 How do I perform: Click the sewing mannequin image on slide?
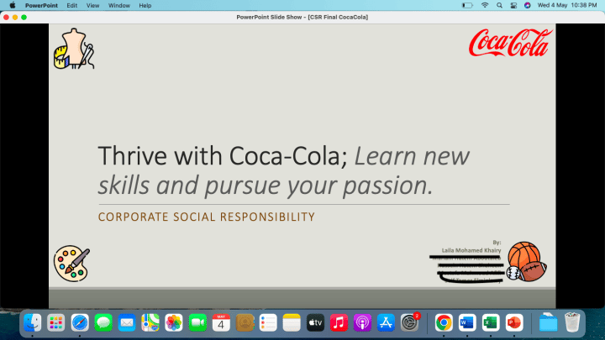tap(74, 49)
